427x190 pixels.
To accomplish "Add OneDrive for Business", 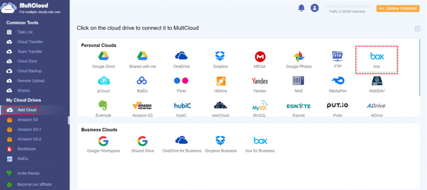I will (182, 144).
